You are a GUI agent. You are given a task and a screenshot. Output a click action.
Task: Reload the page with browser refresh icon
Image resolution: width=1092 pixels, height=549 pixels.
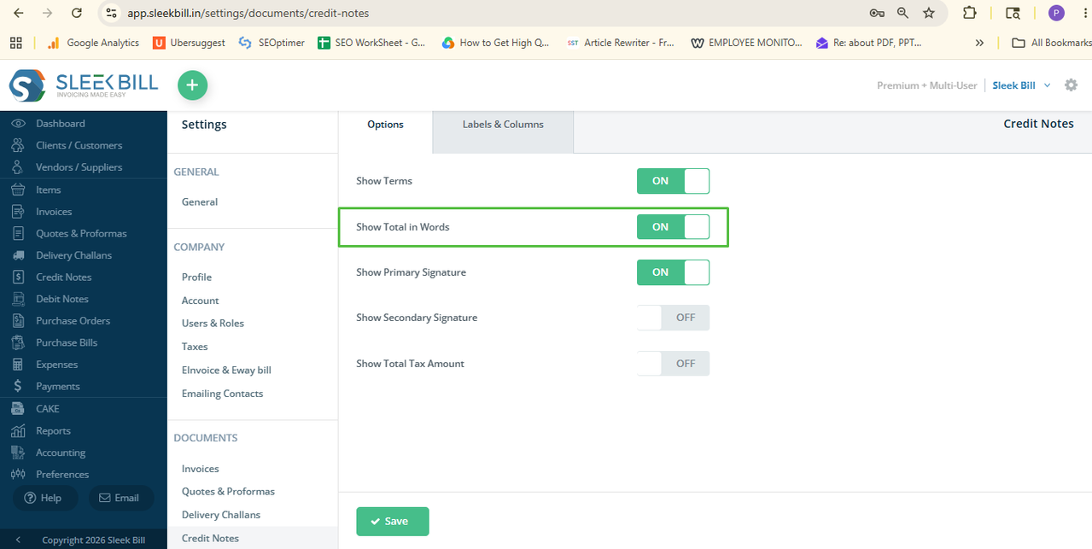tap(77, 13)
